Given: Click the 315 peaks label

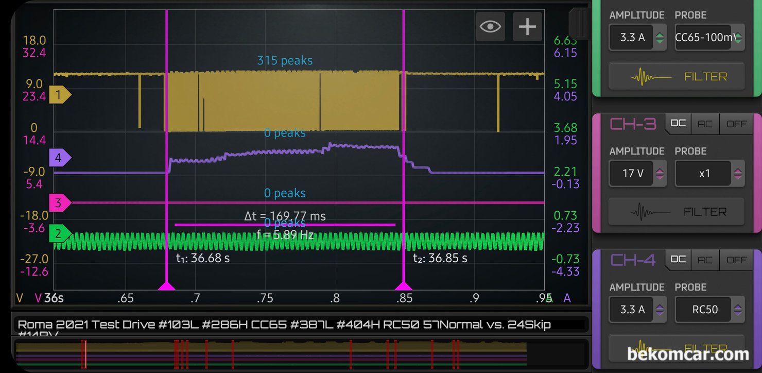Looking at the screenshot, I should point(285,61).
